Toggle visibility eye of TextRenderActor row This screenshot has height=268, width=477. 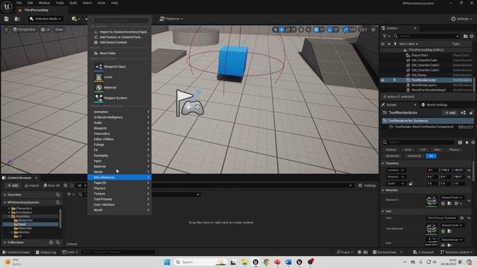coord(382,80)
